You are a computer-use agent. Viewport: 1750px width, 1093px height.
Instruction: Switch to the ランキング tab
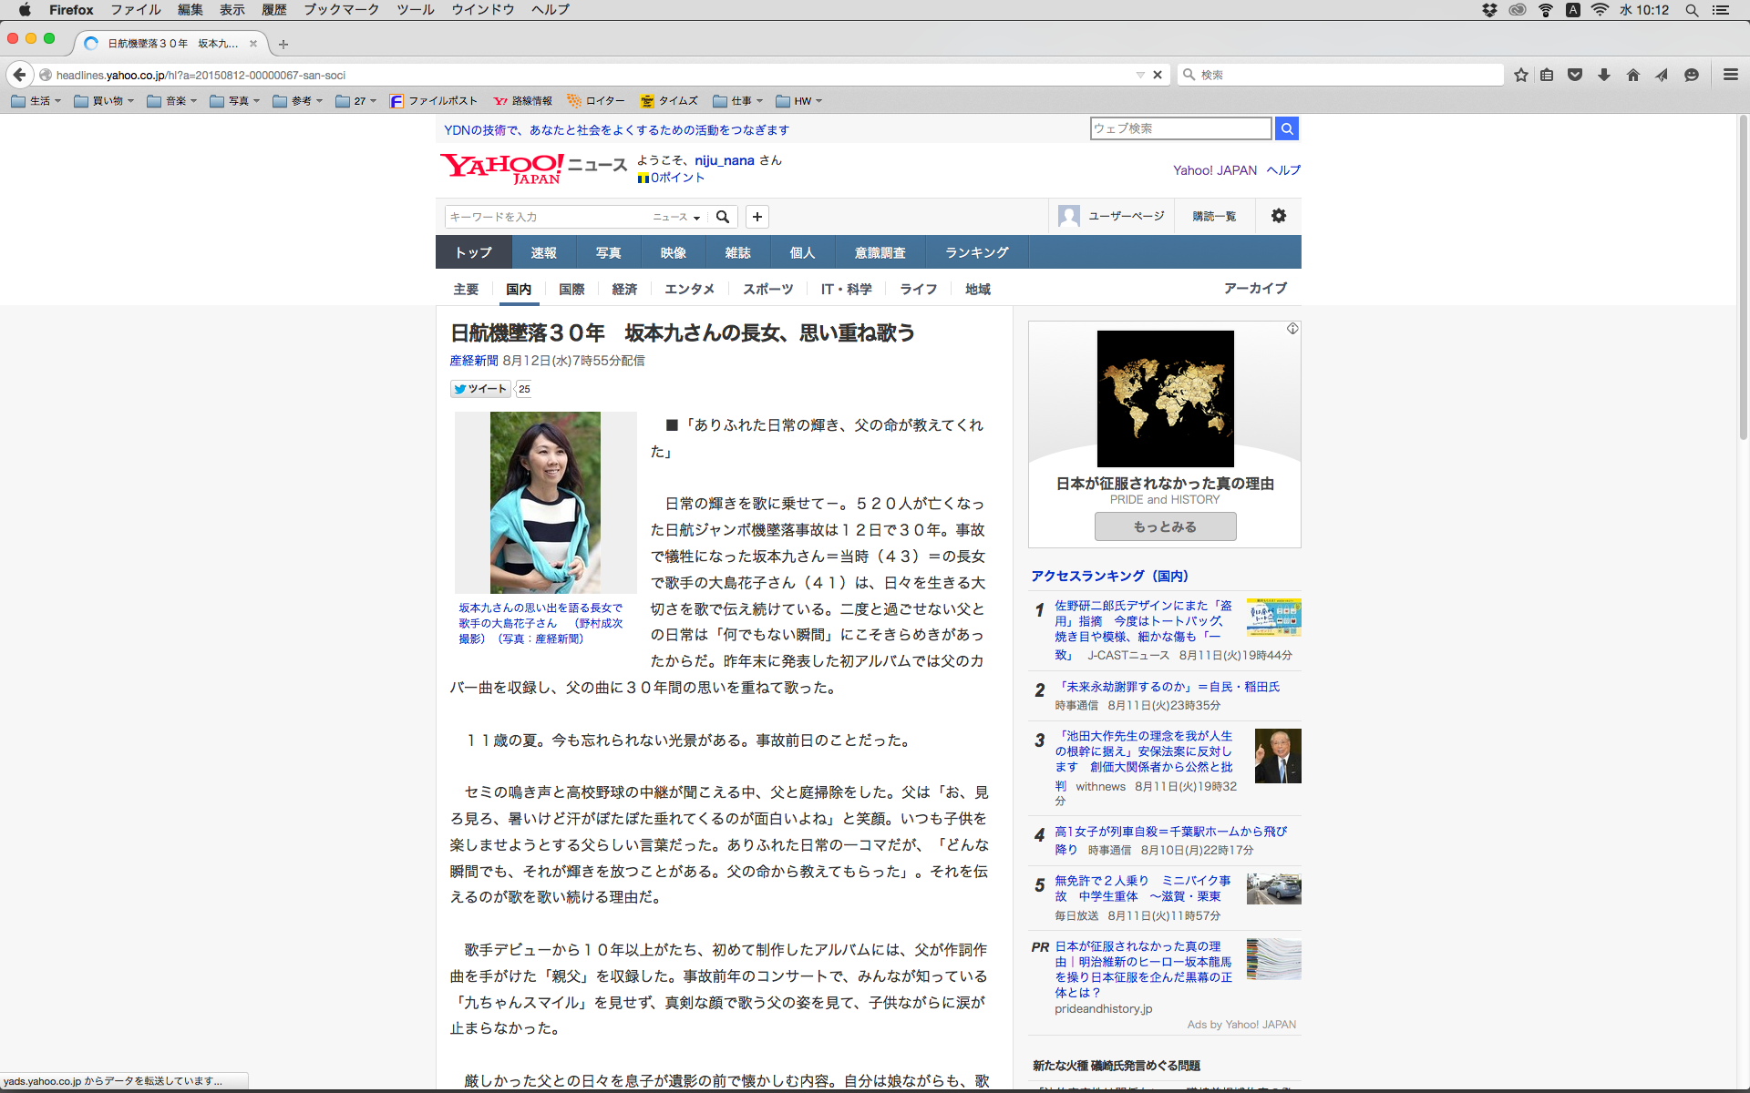tap(976, 252)
